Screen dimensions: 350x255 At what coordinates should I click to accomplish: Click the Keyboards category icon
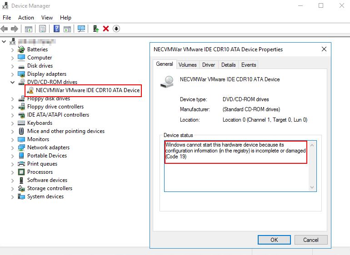point(21,123)
